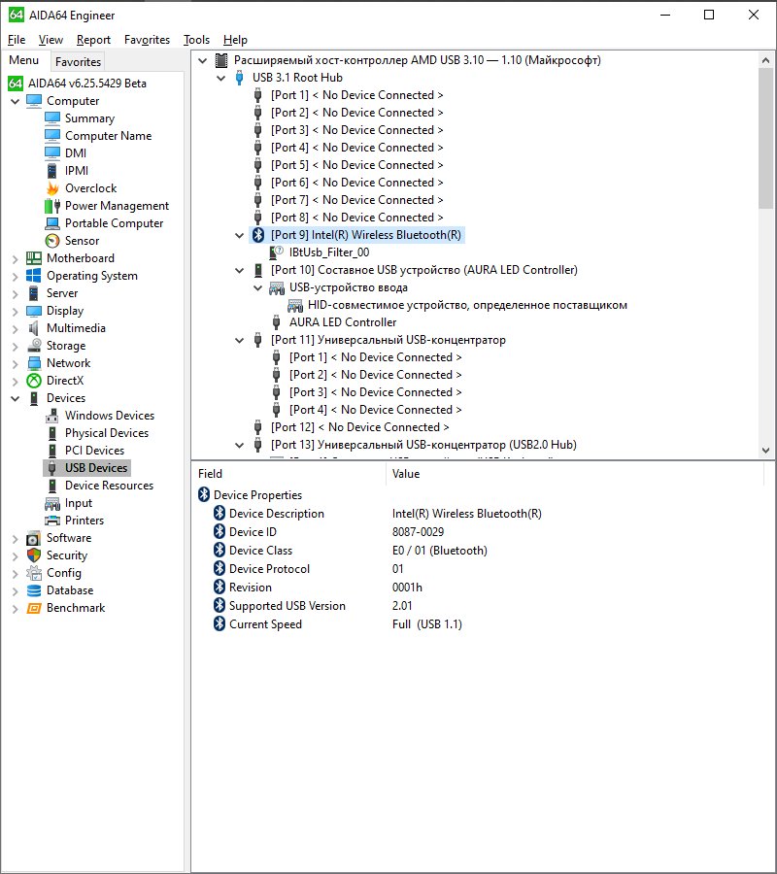The width and height of the screenshot is (777, 874).
Task: Click the Config icon in sidebar
Action: tap(34, 572)
